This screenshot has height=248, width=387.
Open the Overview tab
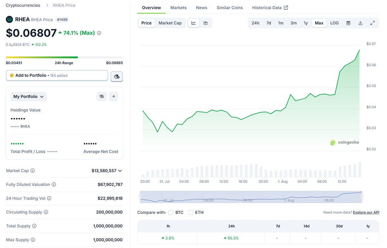click(x=151, y=7)
